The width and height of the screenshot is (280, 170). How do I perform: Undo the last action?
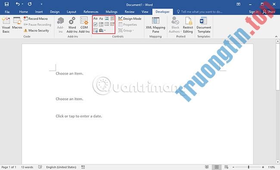click(x=18, y=4)
